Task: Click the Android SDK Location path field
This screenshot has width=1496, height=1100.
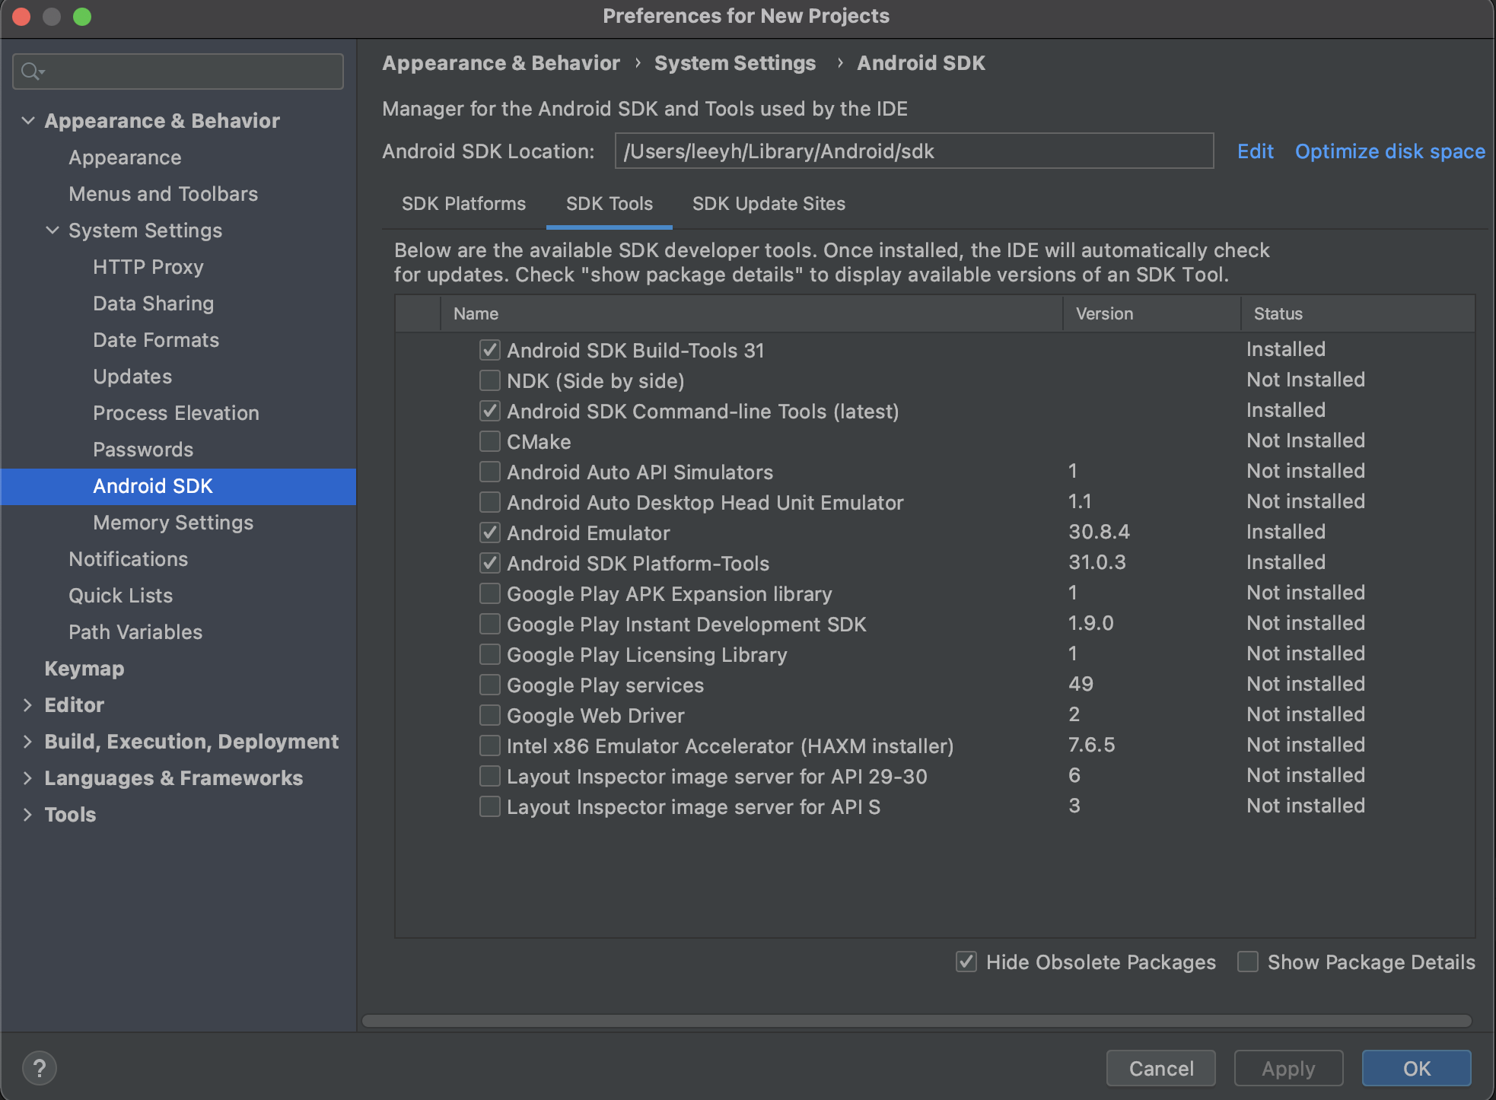Action: coord(913,151)
